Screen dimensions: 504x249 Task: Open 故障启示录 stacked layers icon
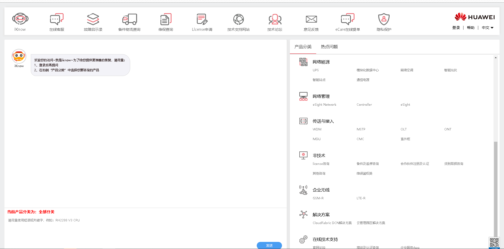tap(93, 19)
